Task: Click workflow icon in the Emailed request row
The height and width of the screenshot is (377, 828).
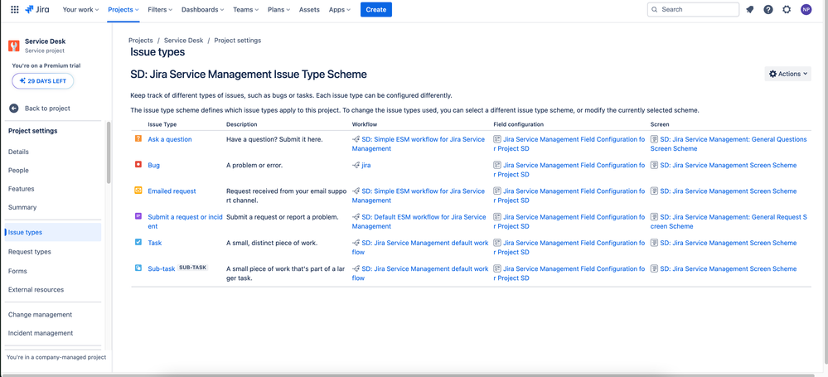Action: [356, 191]
